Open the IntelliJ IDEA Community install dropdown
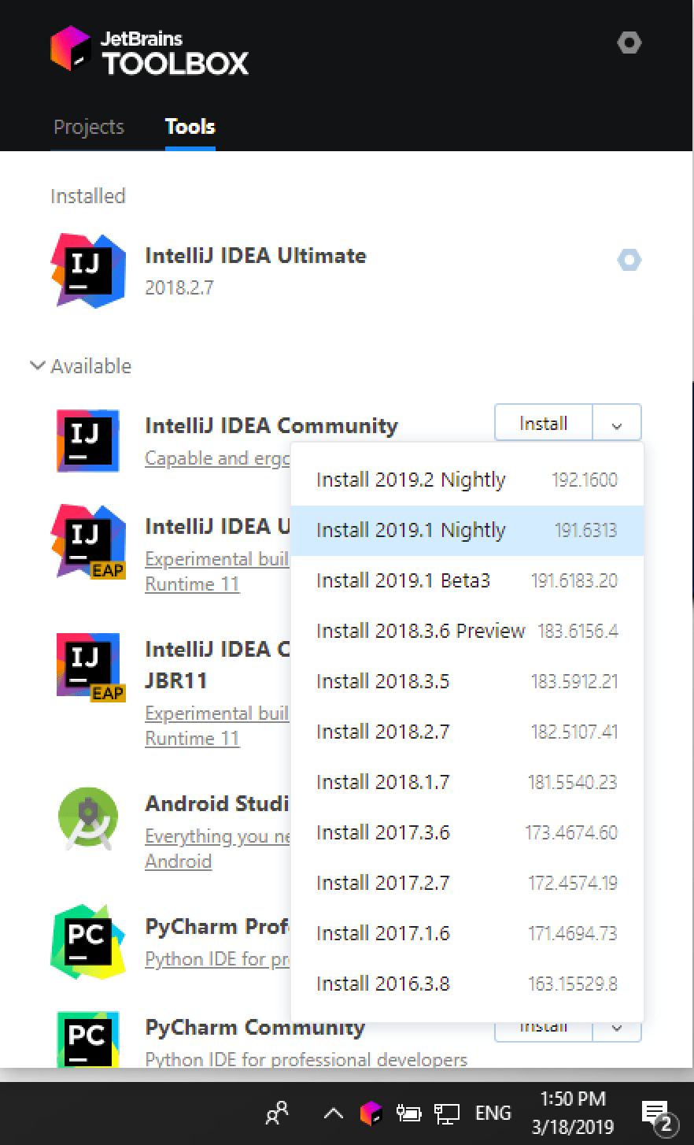Viewport: 694px width, 1145px height. [616, 423]
